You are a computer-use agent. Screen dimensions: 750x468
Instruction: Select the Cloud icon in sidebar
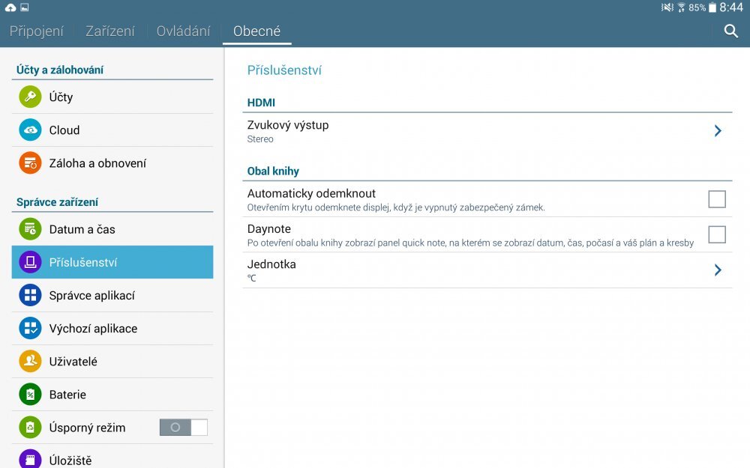pos(30,130)
